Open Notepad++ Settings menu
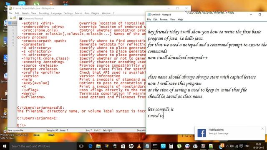 [x=68, y=13]
